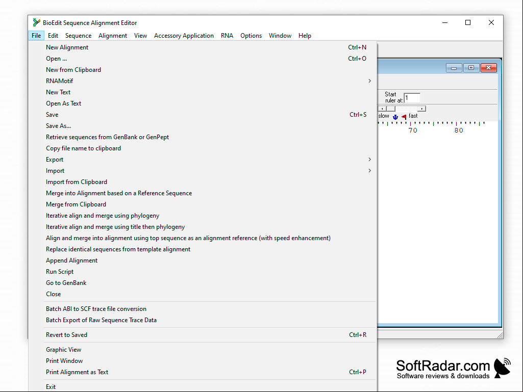Select the New Text menu entry

(203, 92)
